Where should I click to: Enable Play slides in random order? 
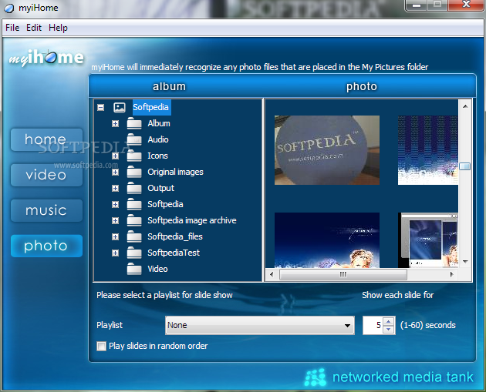click(x=101, y=346)
